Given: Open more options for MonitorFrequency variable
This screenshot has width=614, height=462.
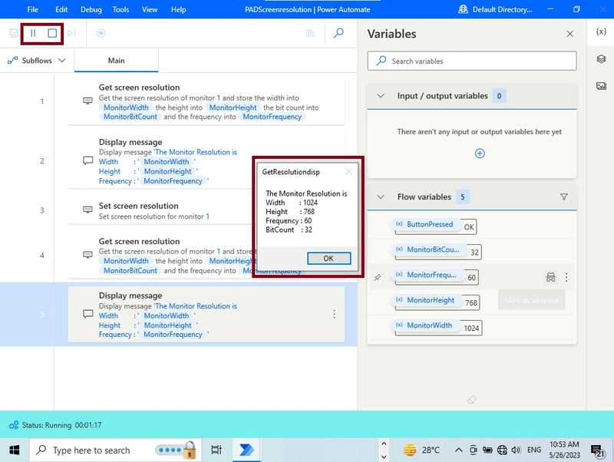Looking at the screenshot, I should 566,277.
